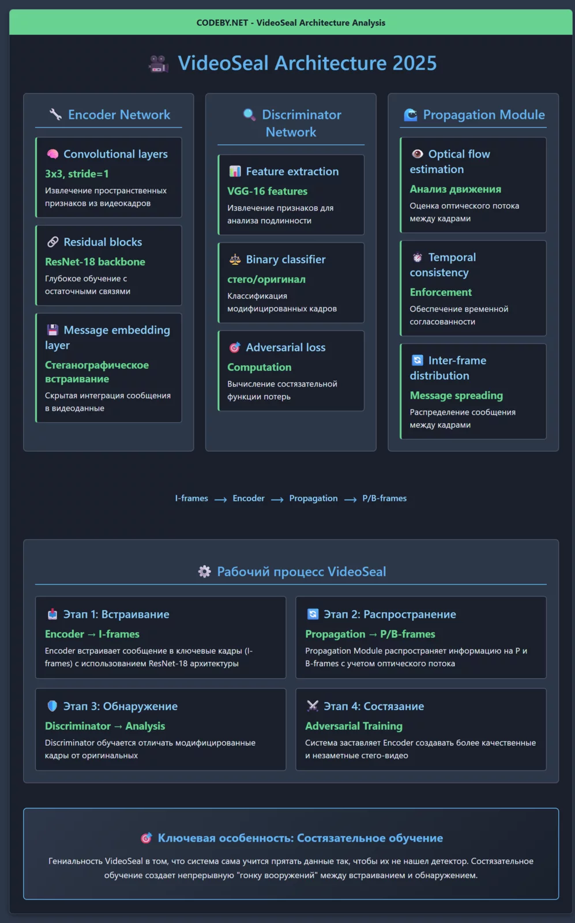Click 'Вычисление состязательной функции потерь' description
Screen dimensions: 575x923
(282, 390)
